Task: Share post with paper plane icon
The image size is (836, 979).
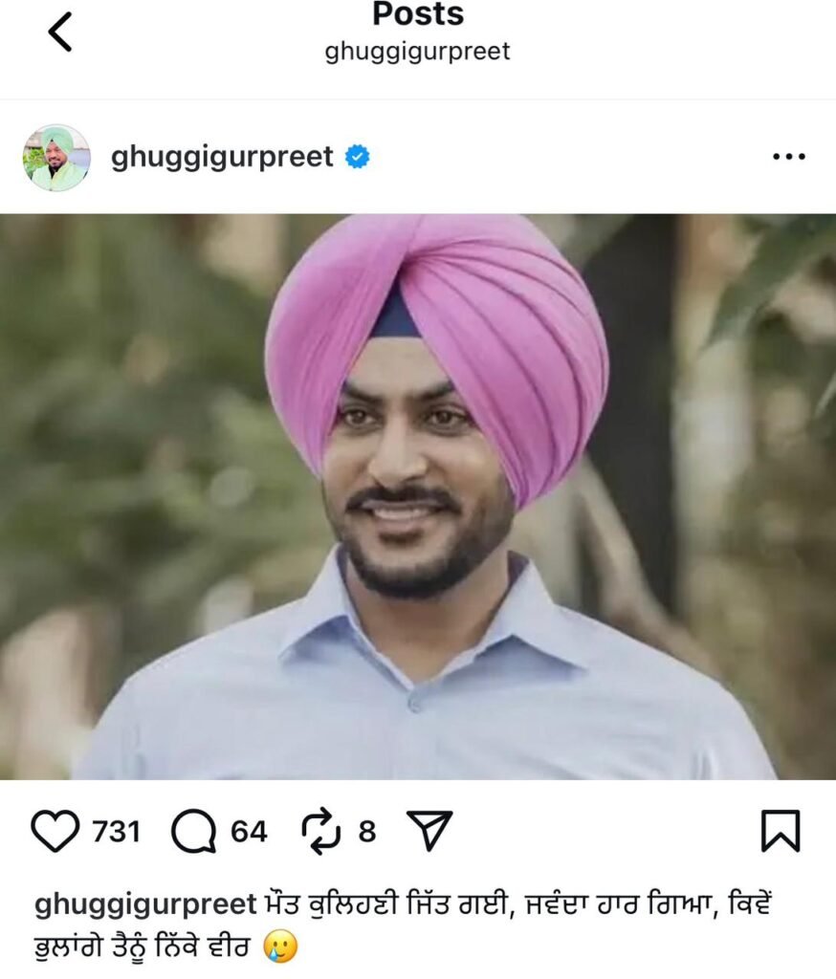Action: 429,831
